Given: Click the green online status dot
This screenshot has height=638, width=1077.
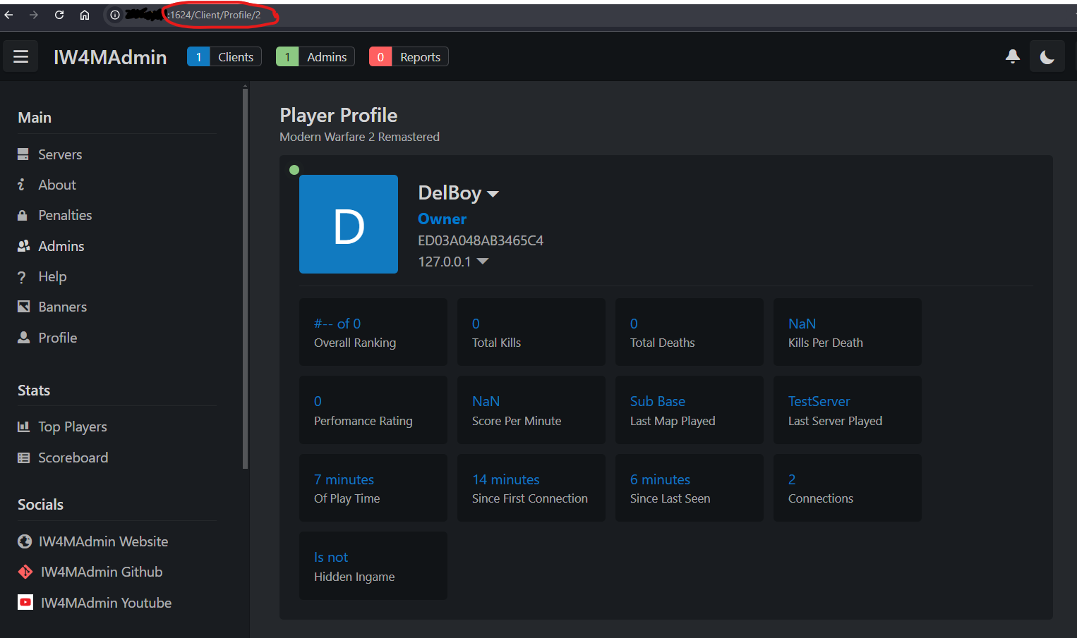Looking at the screenshot, I should point(294,170).
